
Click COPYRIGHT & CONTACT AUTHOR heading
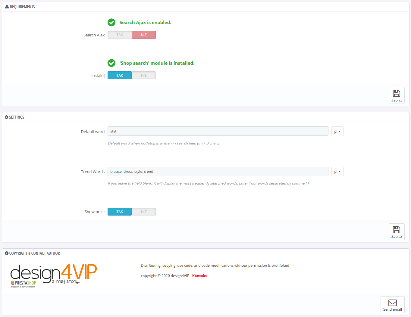click(35, 253)
